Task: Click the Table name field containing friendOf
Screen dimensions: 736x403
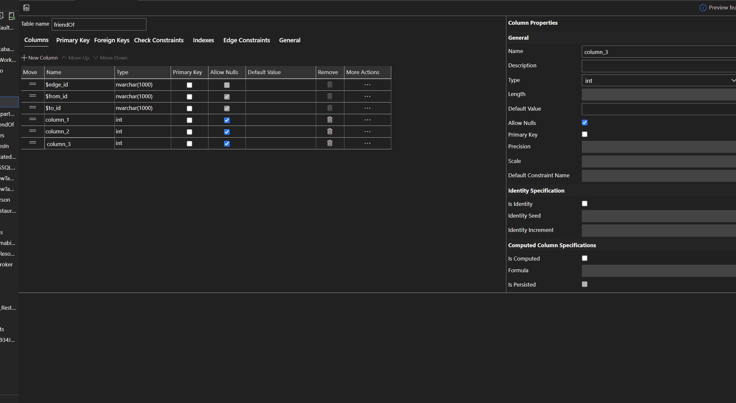Action: click(99, 24)
